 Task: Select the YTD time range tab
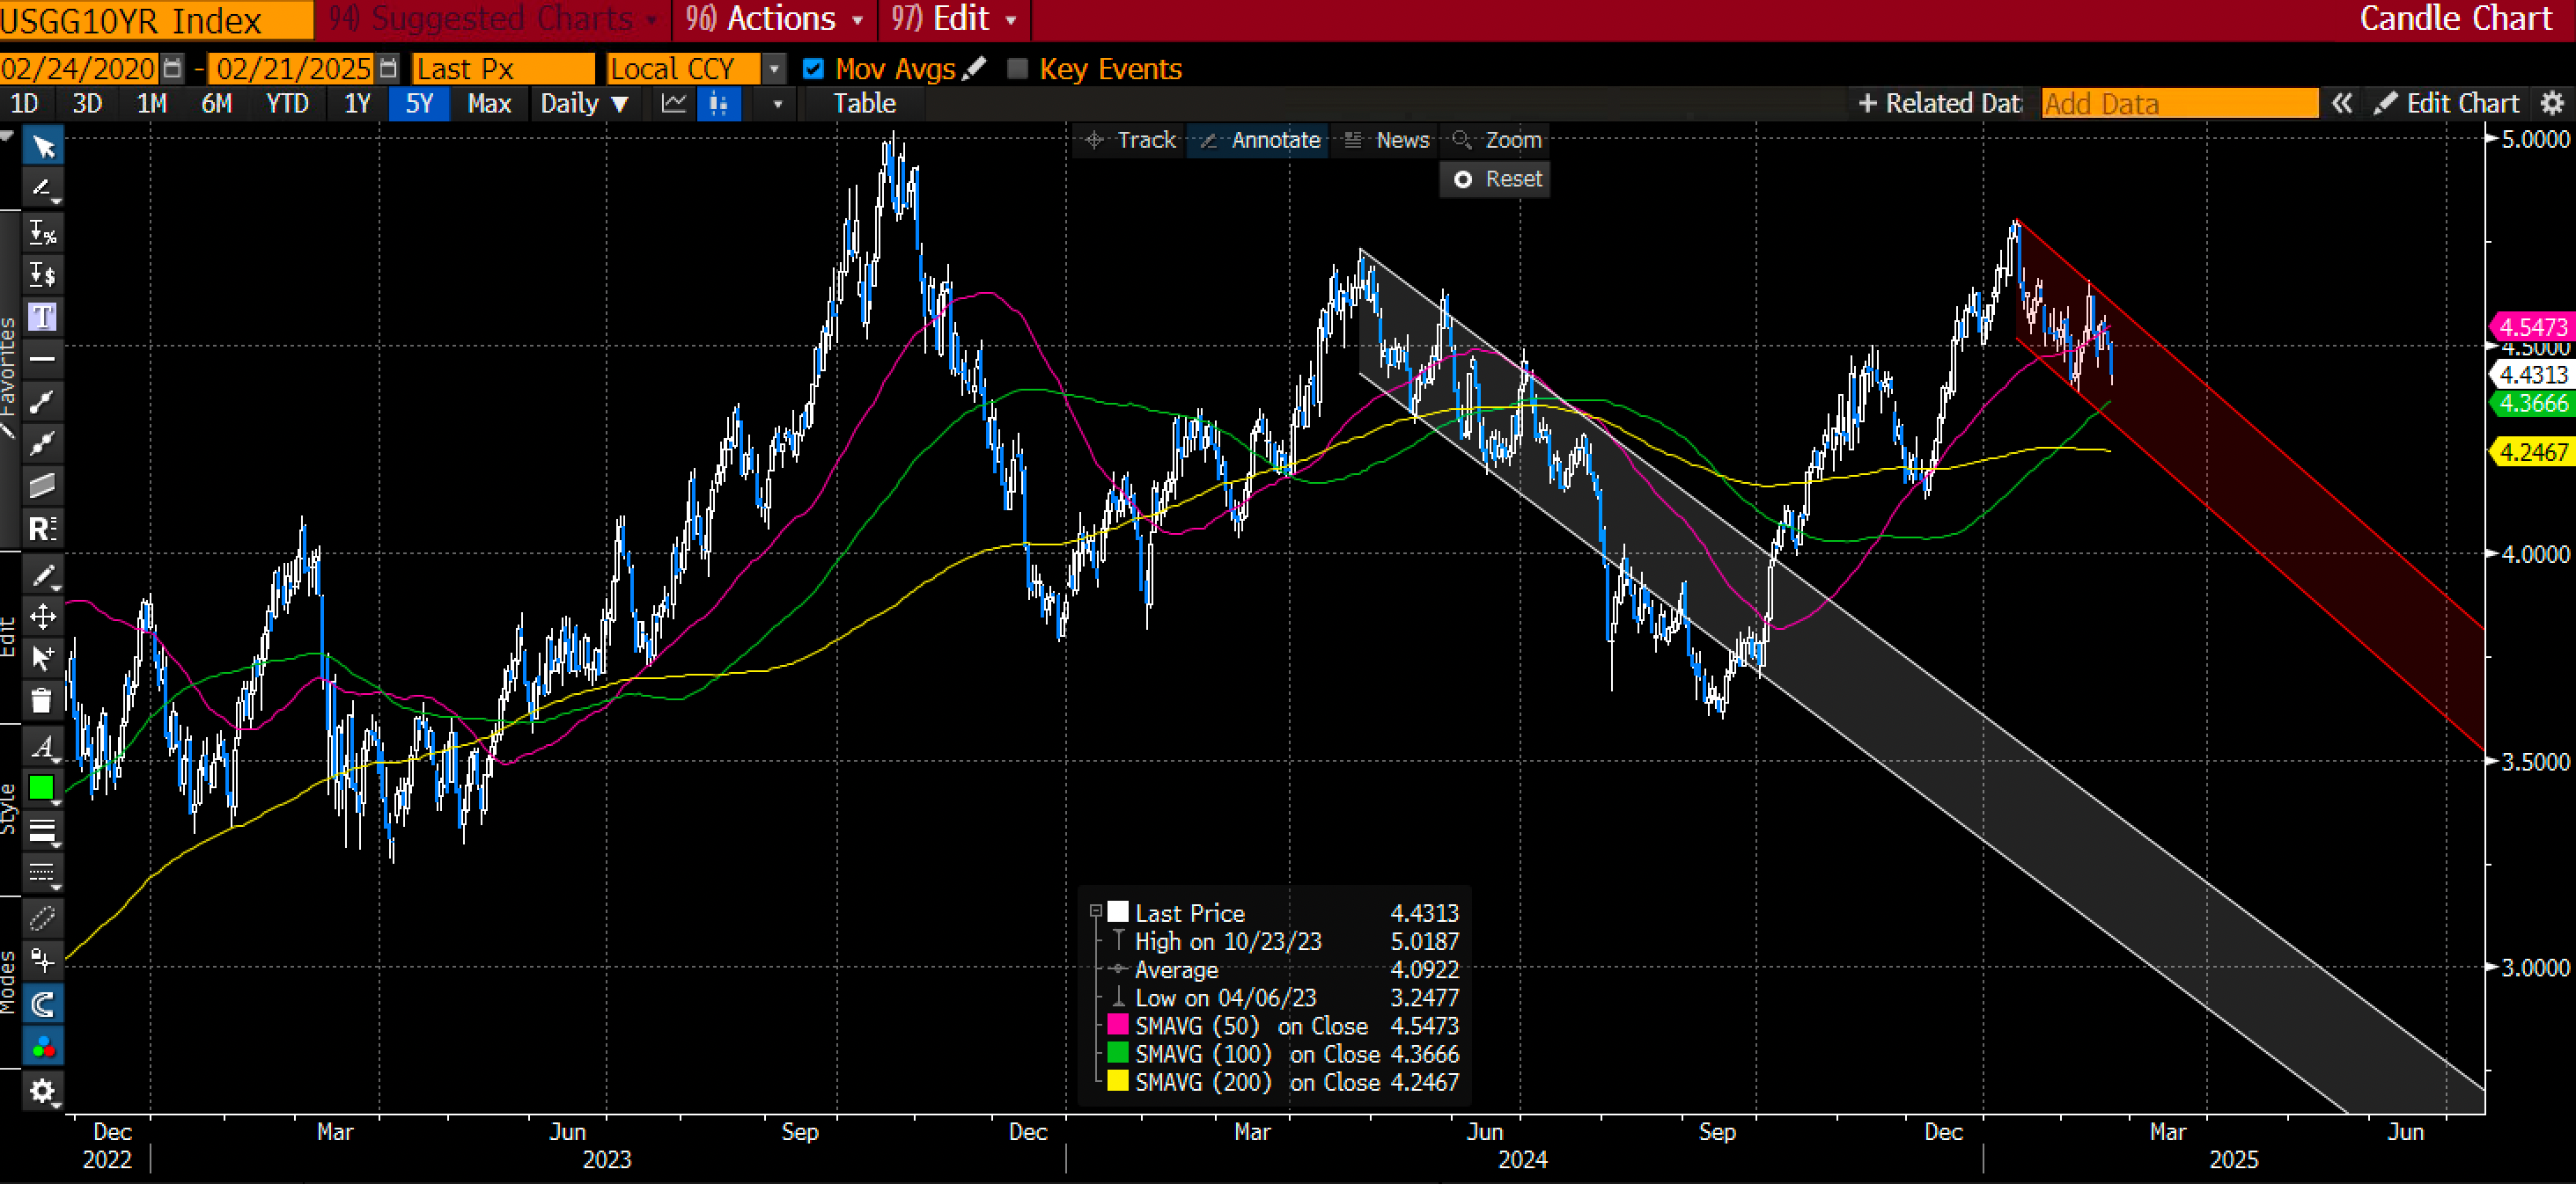pyautogui.click(x=287, y=103)
